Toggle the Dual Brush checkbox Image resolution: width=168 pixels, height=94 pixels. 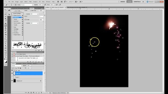coord(13,21)
